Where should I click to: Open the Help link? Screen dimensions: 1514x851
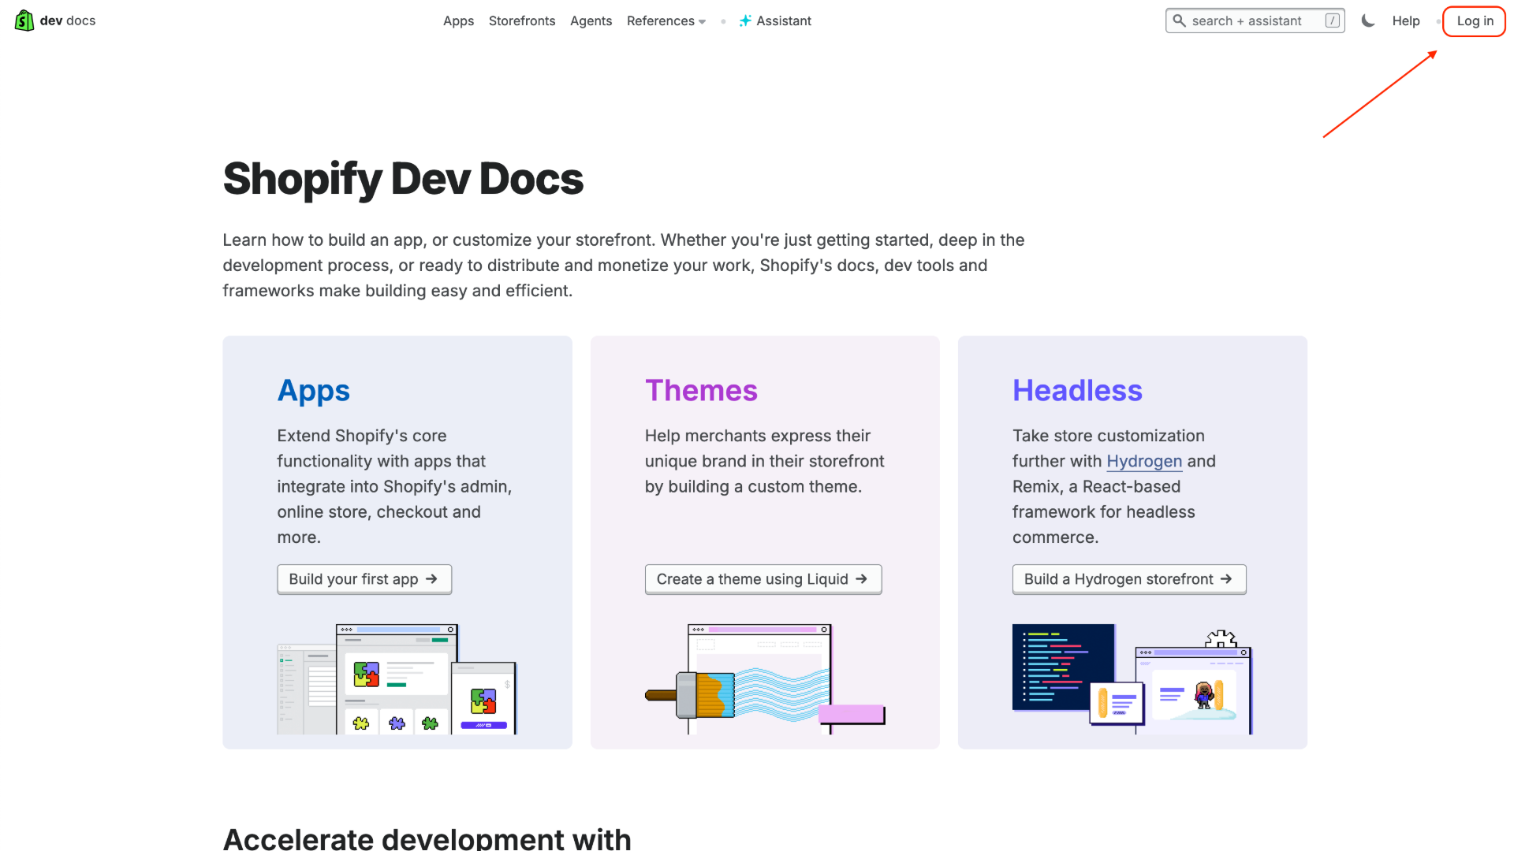coord(1405,21)
